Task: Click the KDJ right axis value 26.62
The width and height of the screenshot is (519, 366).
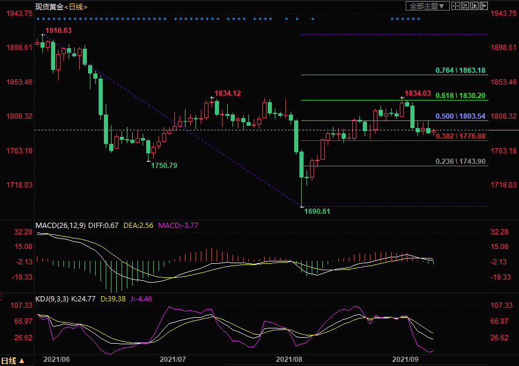Action: pos(500,338)
